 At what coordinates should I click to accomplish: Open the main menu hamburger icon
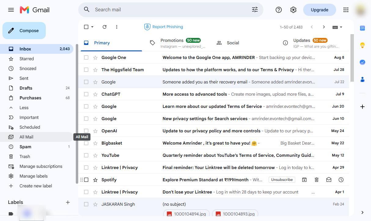11,10
